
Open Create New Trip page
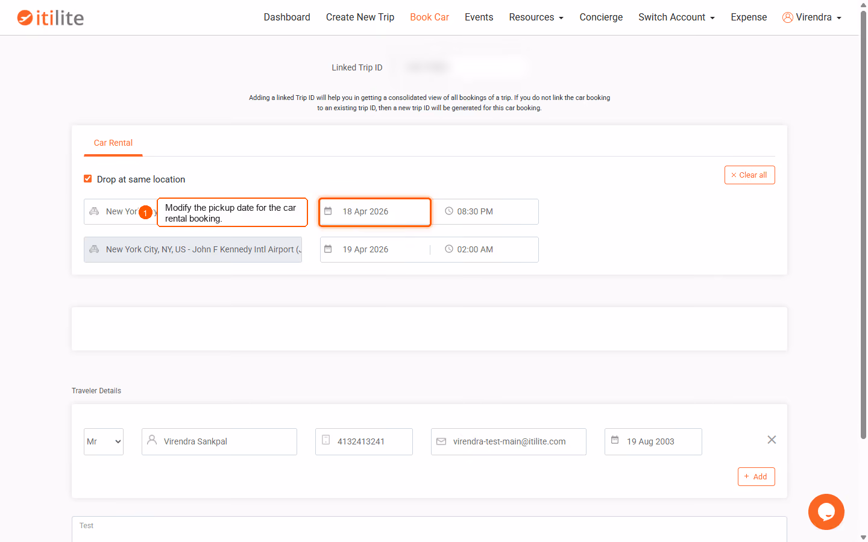tap(360, 17)
